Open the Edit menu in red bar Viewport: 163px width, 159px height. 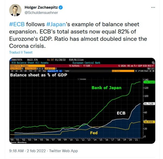click(x=87, y=66)
